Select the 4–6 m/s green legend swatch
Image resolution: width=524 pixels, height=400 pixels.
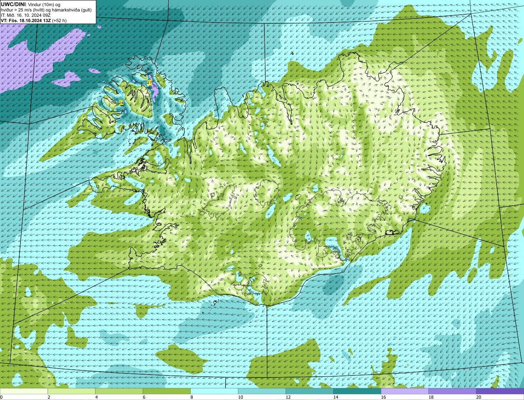click(119, 391)
